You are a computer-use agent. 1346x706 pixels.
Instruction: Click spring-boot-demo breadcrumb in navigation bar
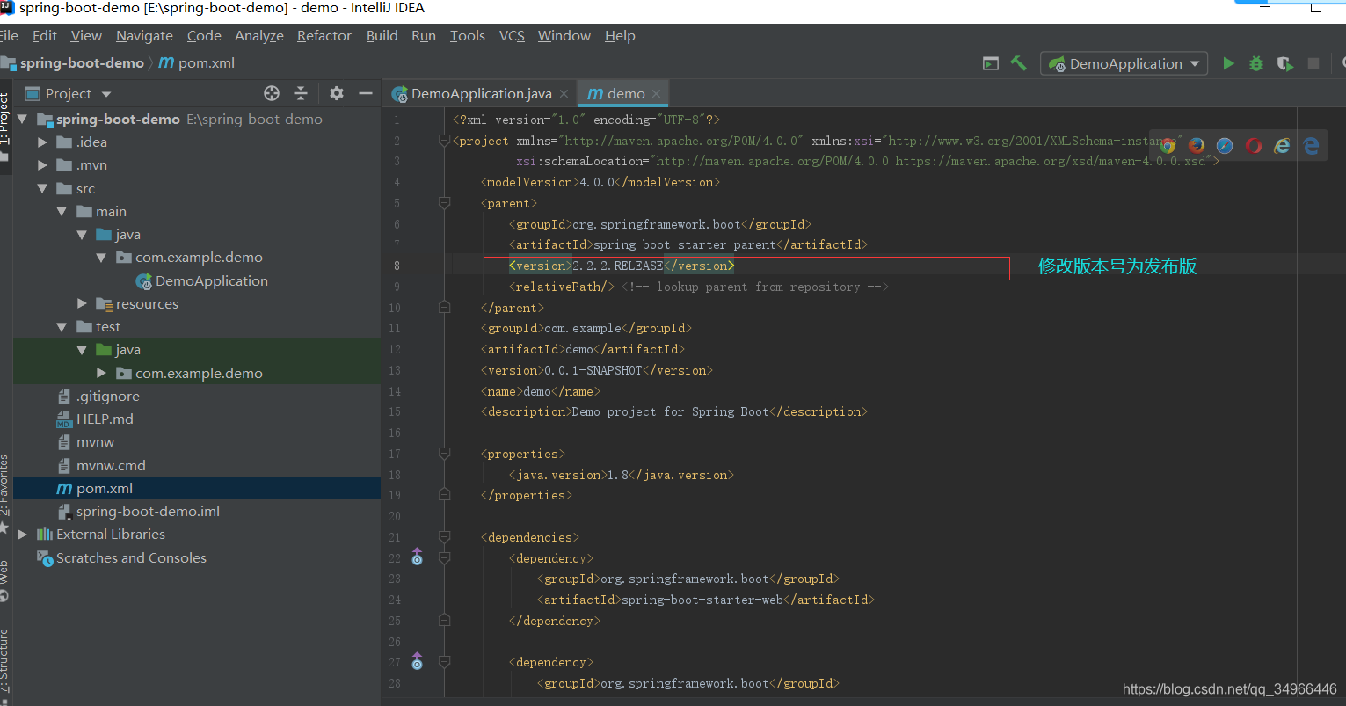point(82,63)
